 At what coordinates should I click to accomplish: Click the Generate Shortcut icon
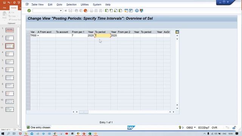coord(131,11)
